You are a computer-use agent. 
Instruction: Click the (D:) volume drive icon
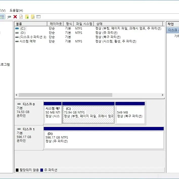pyautogui.click(x=17, y=33)
